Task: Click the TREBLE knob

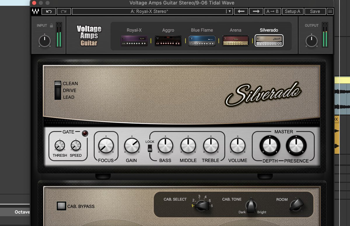Action: click(x=211, y=146)
